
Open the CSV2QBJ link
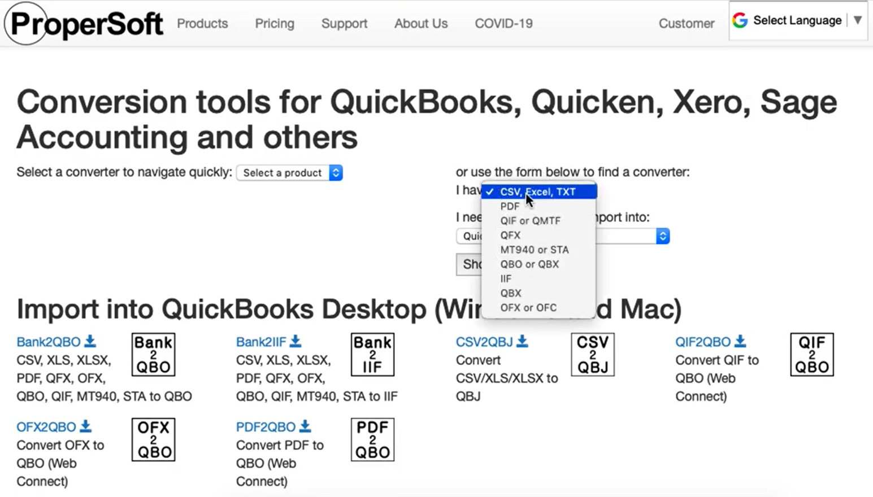pyautogui.click(x=484, y=342)
